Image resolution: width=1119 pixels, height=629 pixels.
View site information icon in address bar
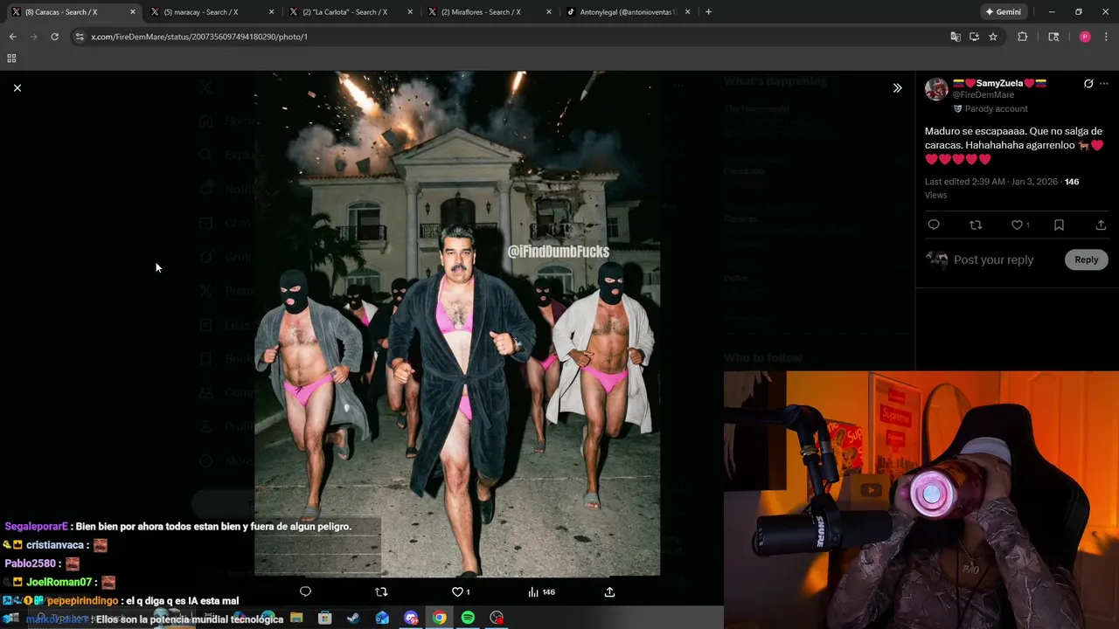tap(80, 37)
